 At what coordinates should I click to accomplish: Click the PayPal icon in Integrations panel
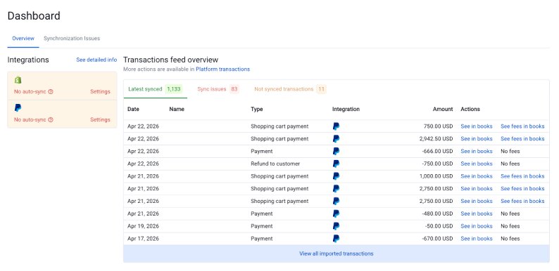[x=18, y=107]
